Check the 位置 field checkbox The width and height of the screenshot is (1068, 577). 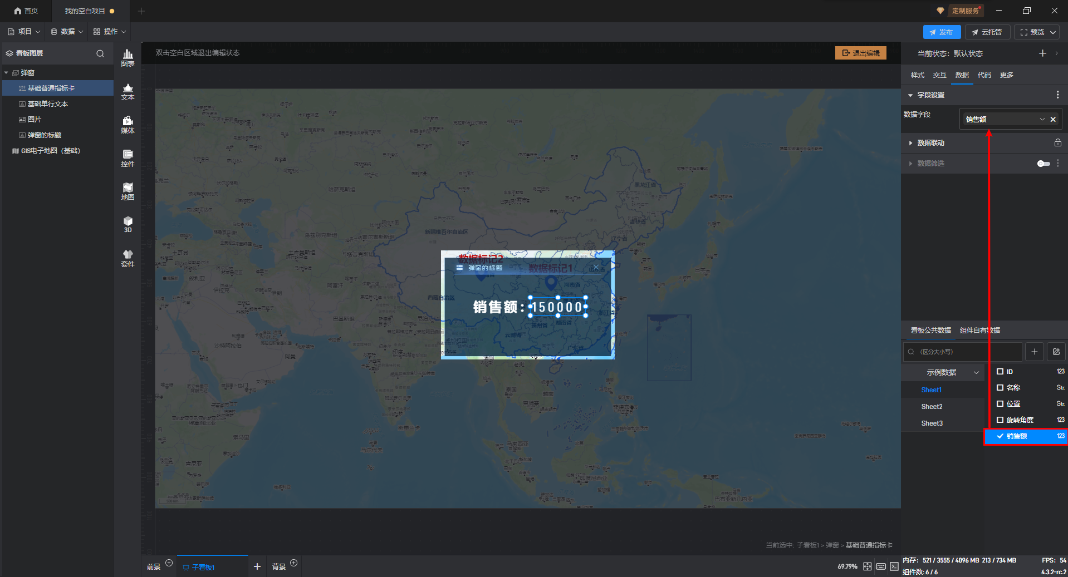[1000, 404]
